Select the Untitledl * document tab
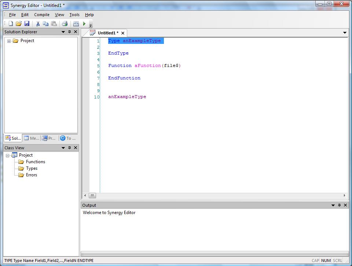352x266 pixels. click(x=108, y=33)
